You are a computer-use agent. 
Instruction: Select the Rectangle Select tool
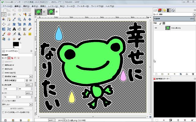4,14
